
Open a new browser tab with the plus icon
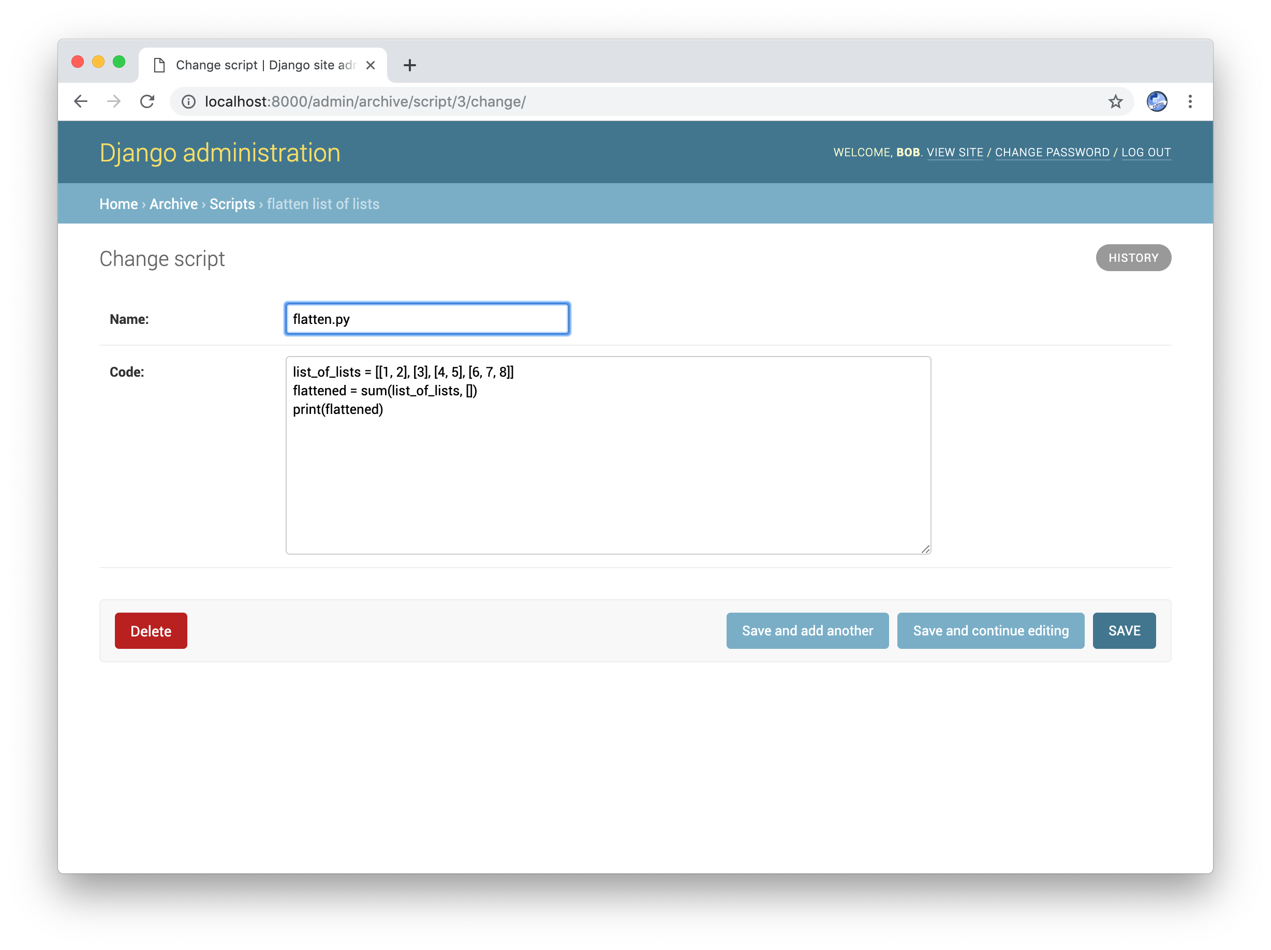tap(410, 65)
